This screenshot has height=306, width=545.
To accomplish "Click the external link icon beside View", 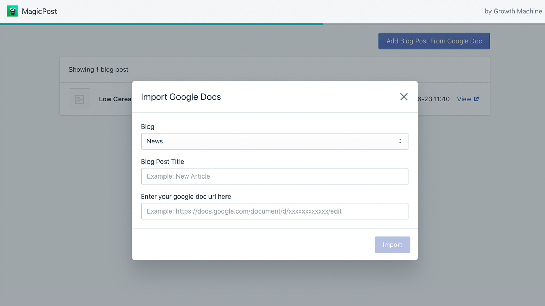I will [476, 99].
